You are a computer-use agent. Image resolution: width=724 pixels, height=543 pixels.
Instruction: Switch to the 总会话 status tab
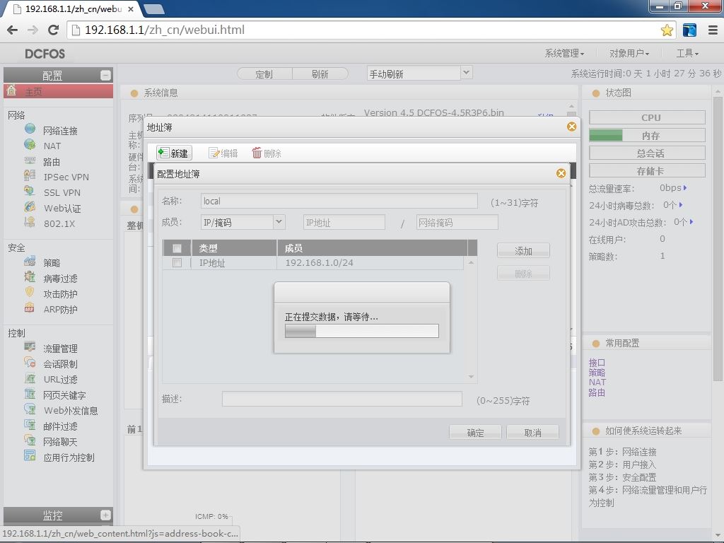(x=648, y=153)
